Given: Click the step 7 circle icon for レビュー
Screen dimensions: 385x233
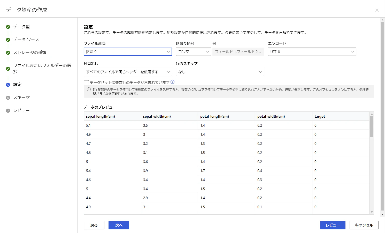Looking at the screenshot, I should coord(8,111).
